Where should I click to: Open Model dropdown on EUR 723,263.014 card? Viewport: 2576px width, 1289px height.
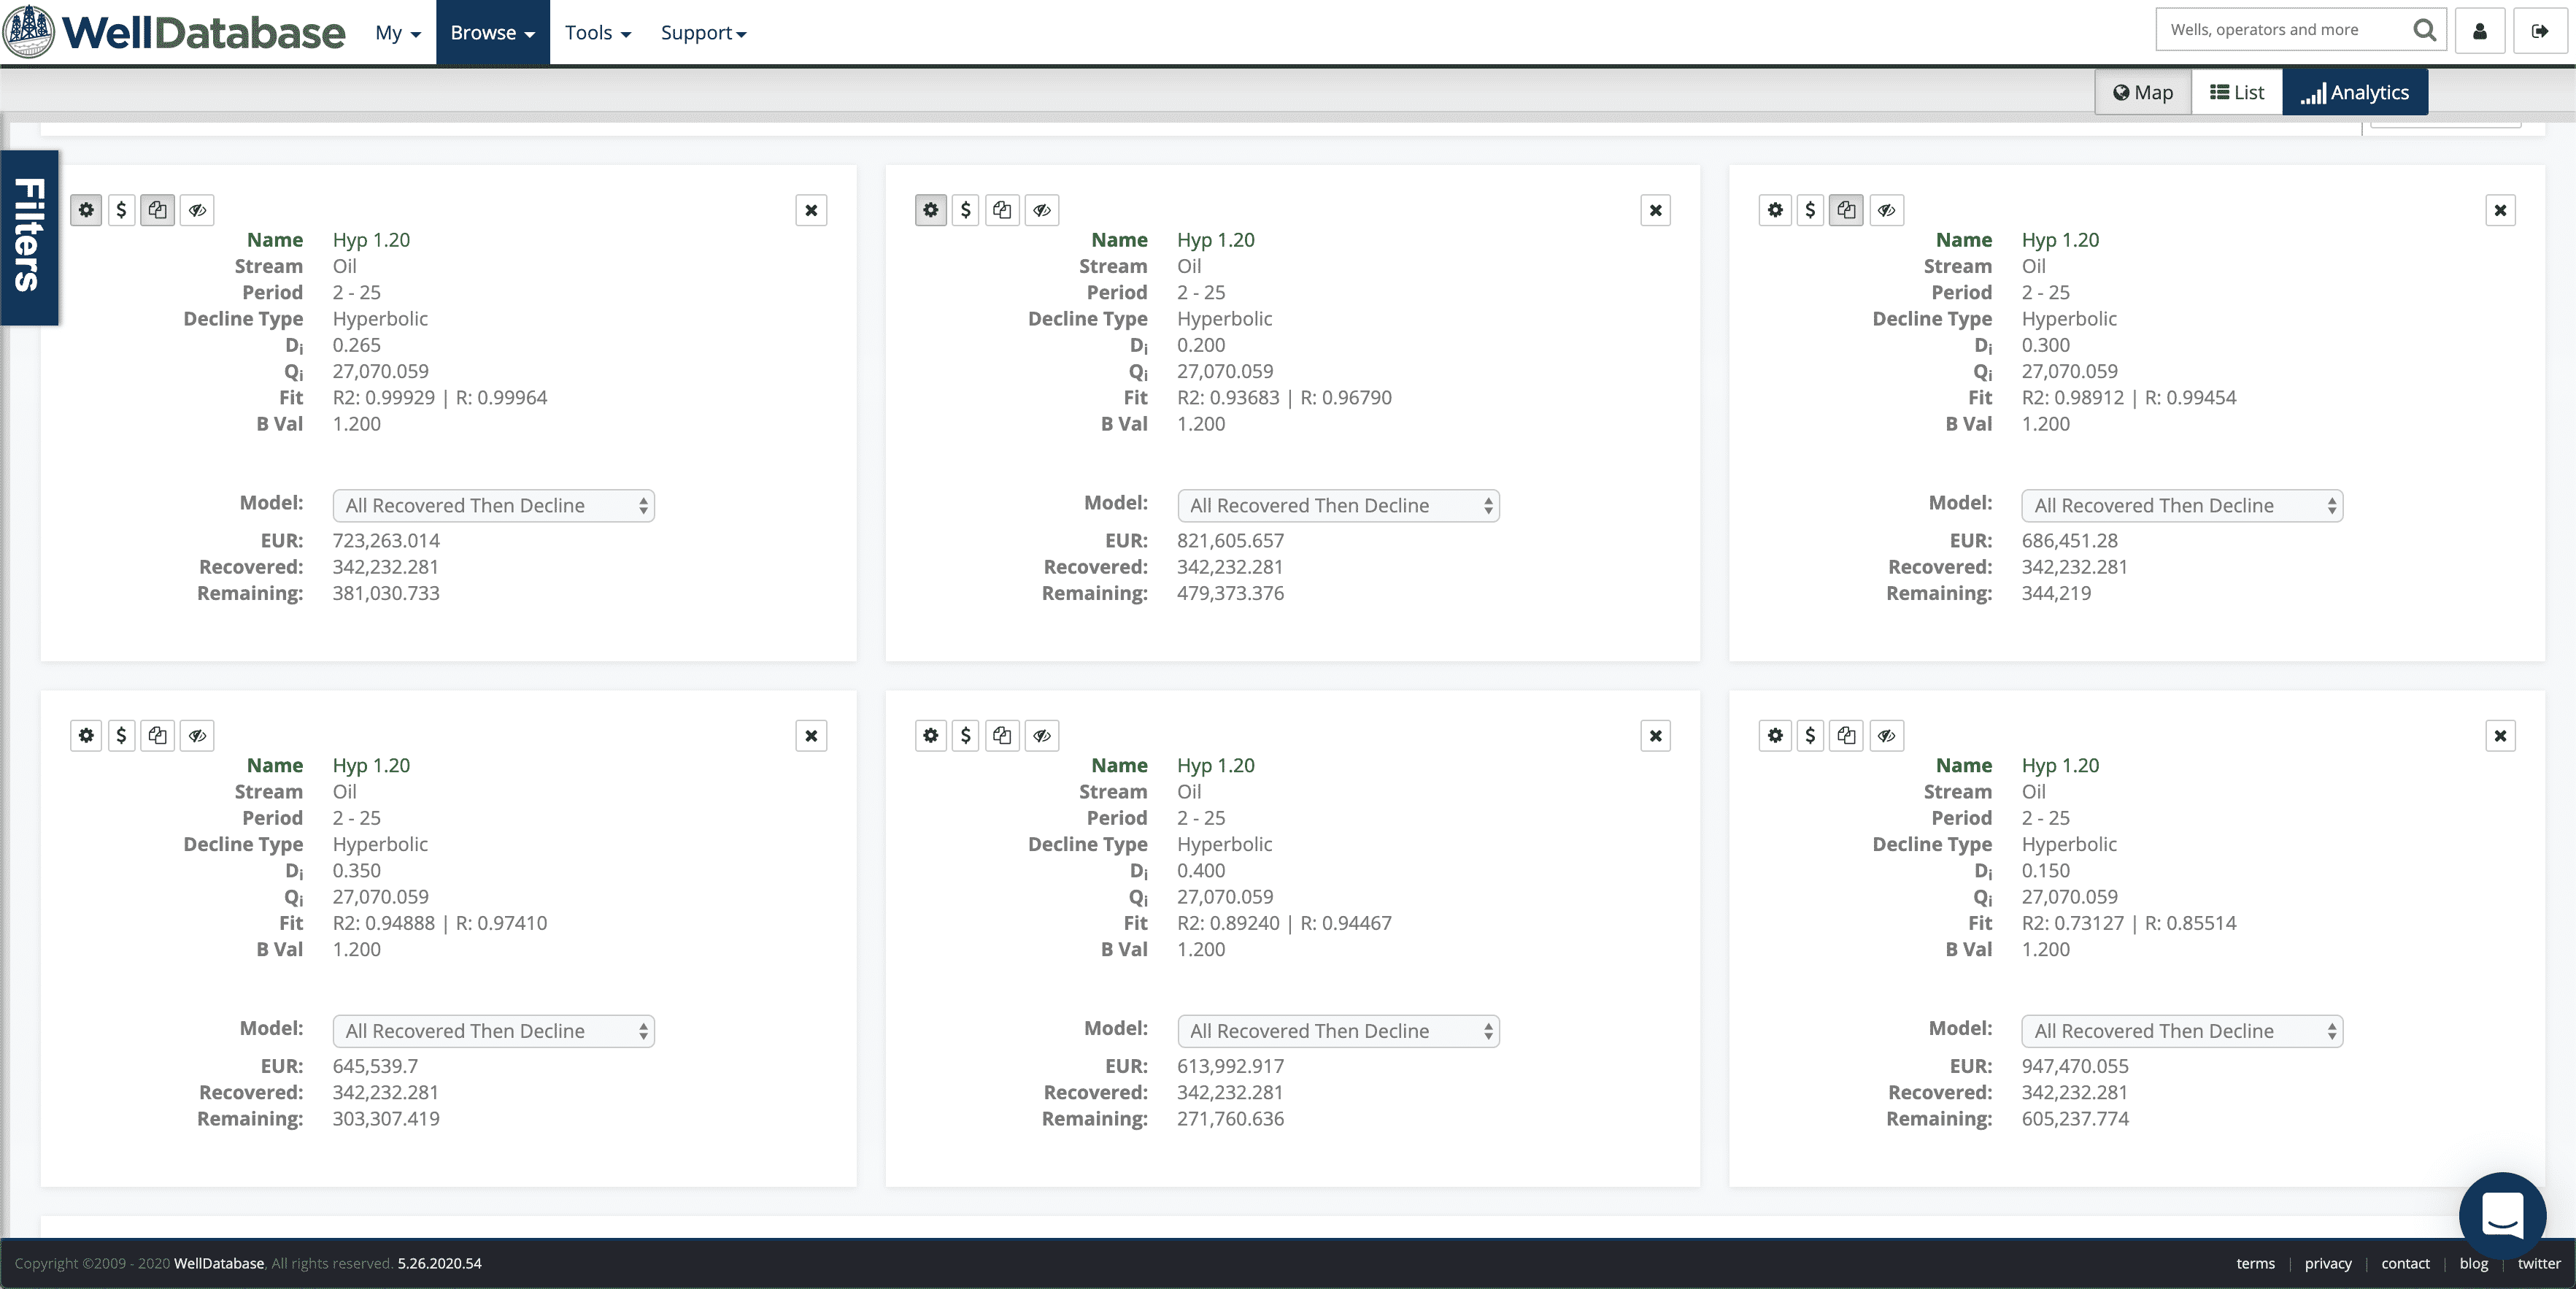tap(493, 506)
